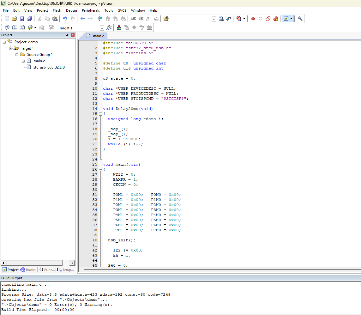Collapse the Target 1 tree node
The width and height of the screenshot is (361, 315).
10,48
